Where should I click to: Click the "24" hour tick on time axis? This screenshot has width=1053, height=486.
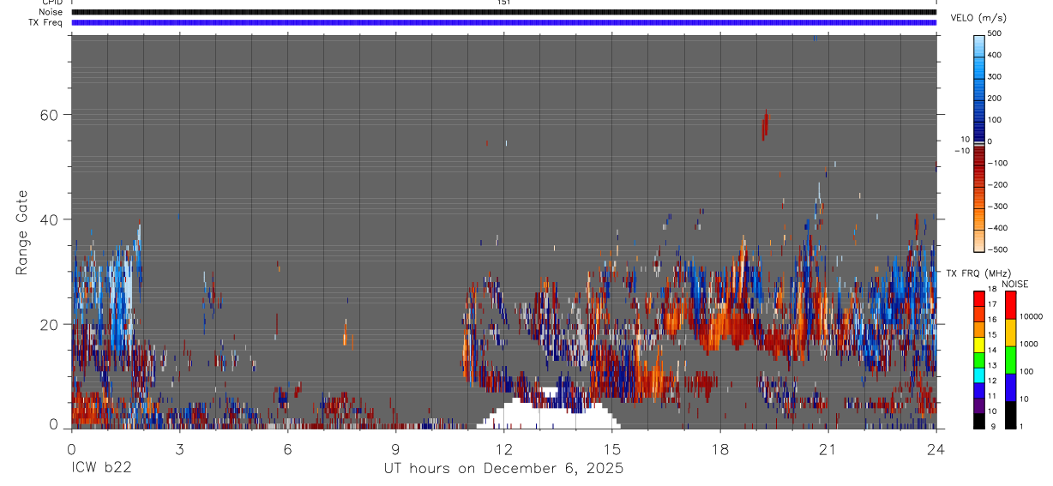click(936, 449)
